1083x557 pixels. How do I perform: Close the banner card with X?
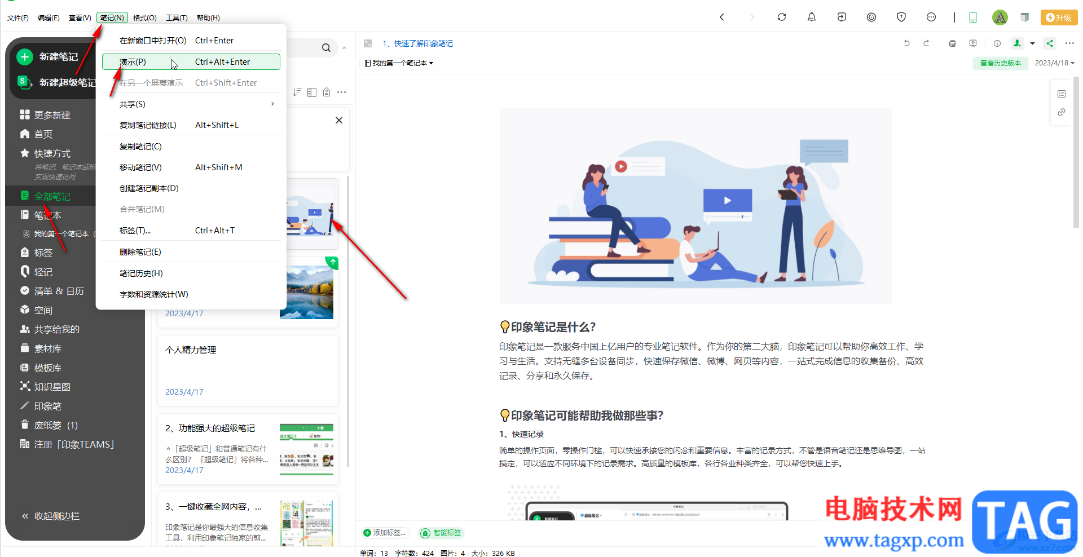coord(339,120)
